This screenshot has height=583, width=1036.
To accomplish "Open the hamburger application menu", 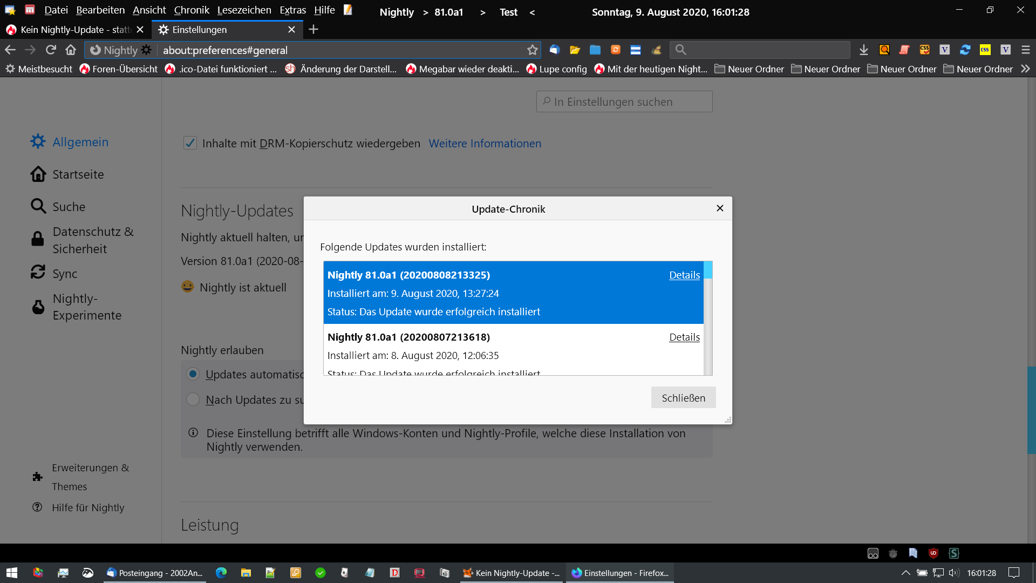I will click(x=1026, y=50).
